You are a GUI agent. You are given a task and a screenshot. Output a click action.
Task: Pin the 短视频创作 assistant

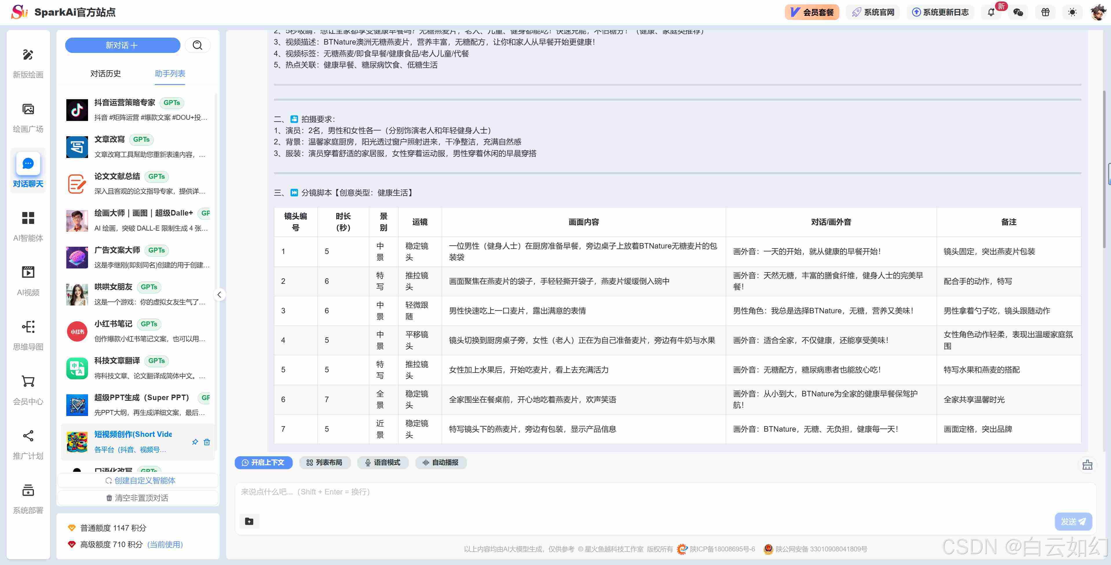pyautogui.click(x=195, y=442)
